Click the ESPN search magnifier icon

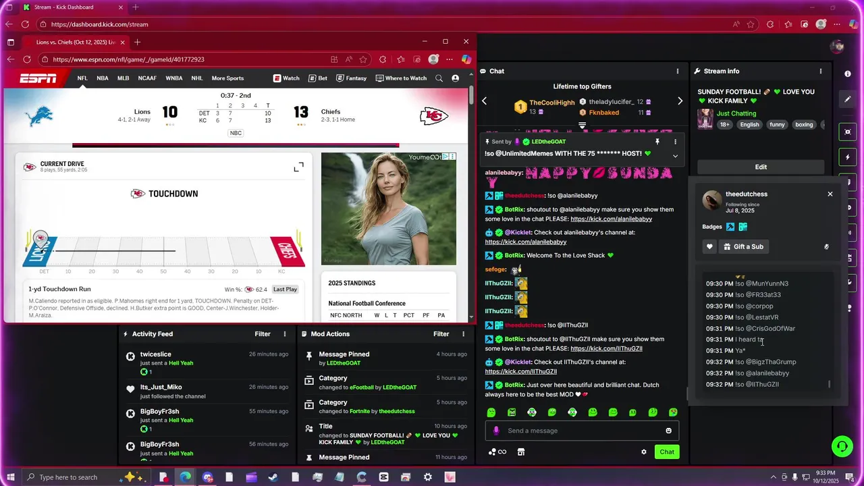pyautogui.click(x=439, y=78)
